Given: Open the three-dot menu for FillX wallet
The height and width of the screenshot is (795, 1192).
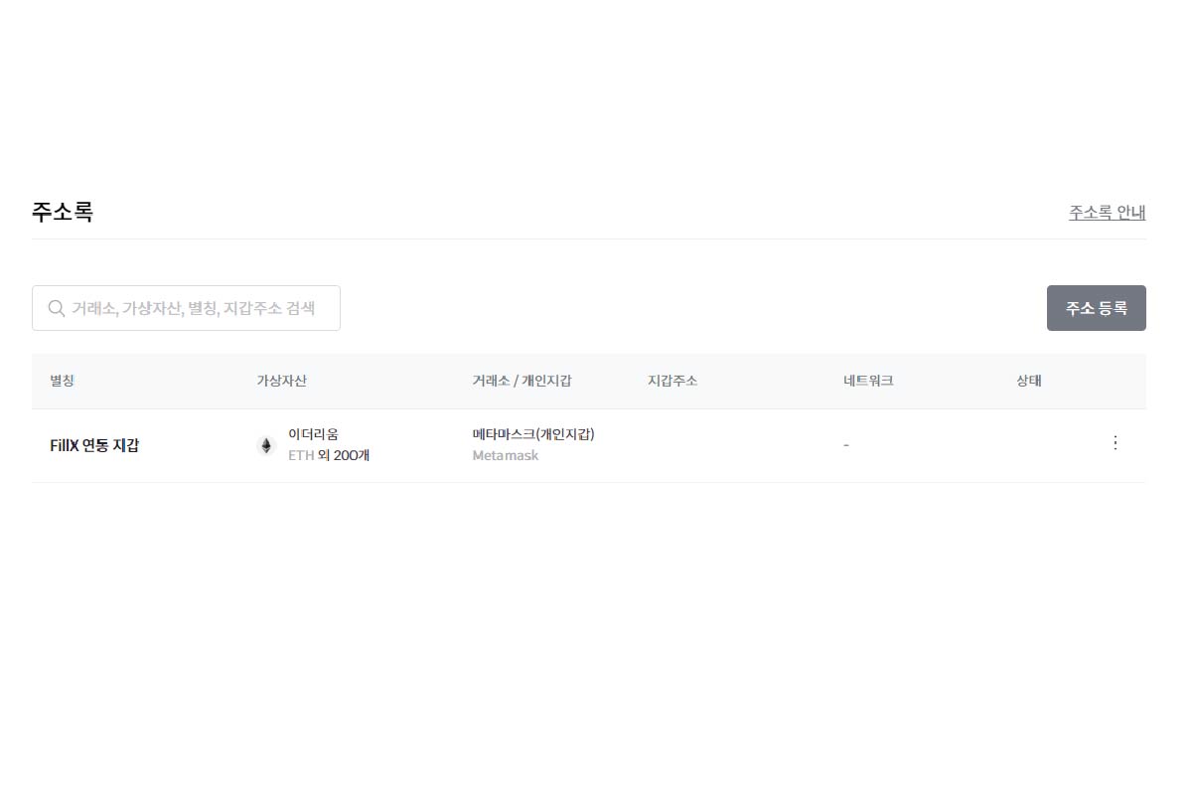Looking at the screenshot, I should [x=1115, y=443].
